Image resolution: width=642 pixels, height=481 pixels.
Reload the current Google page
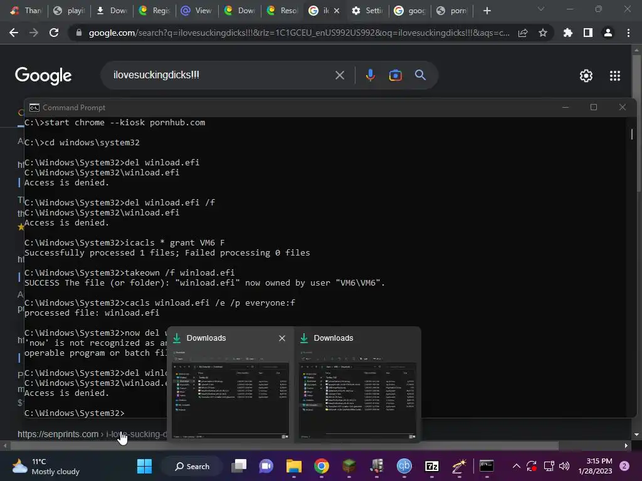(54, 33)
